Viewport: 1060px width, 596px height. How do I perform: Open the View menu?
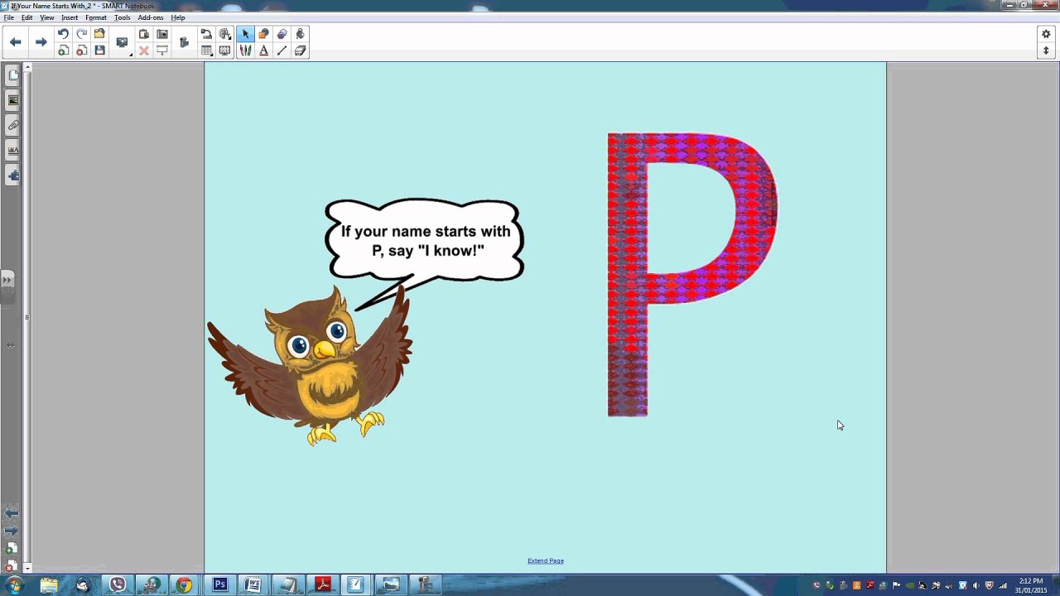click(47, 17)
